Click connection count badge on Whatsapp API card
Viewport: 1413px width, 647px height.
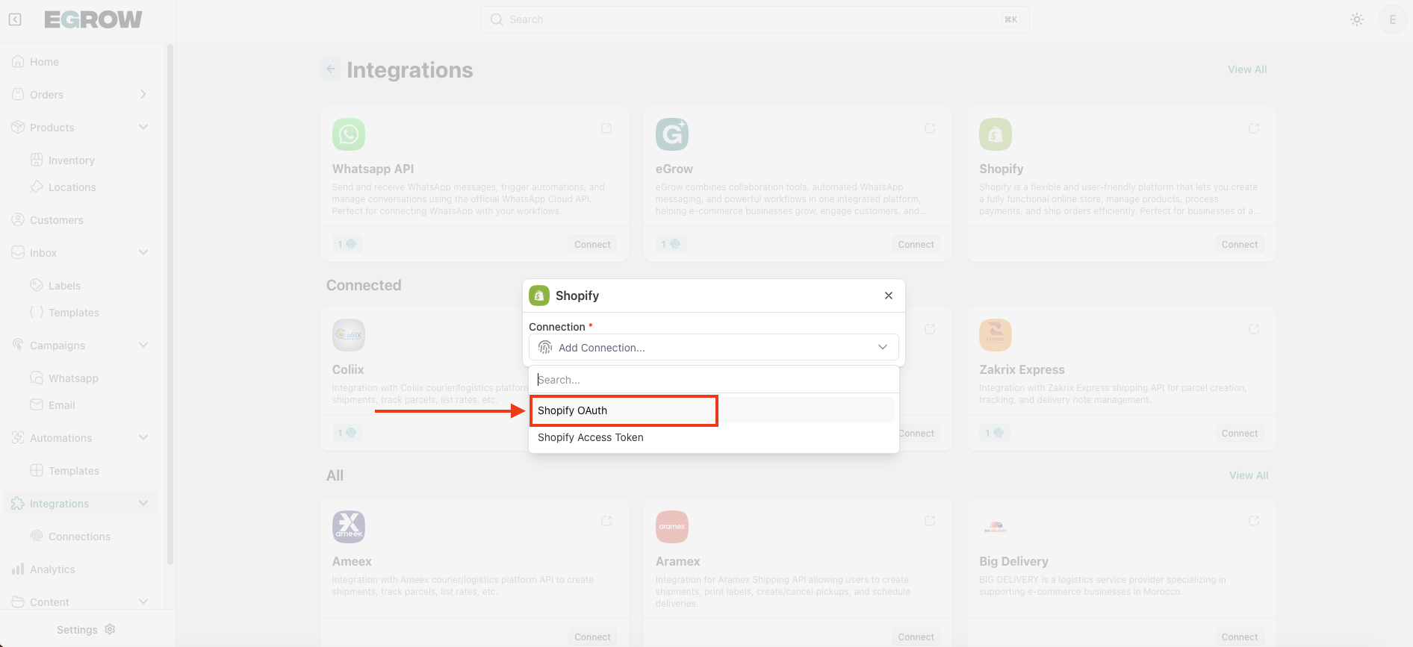pyautogui.click(x=347, y=244)
